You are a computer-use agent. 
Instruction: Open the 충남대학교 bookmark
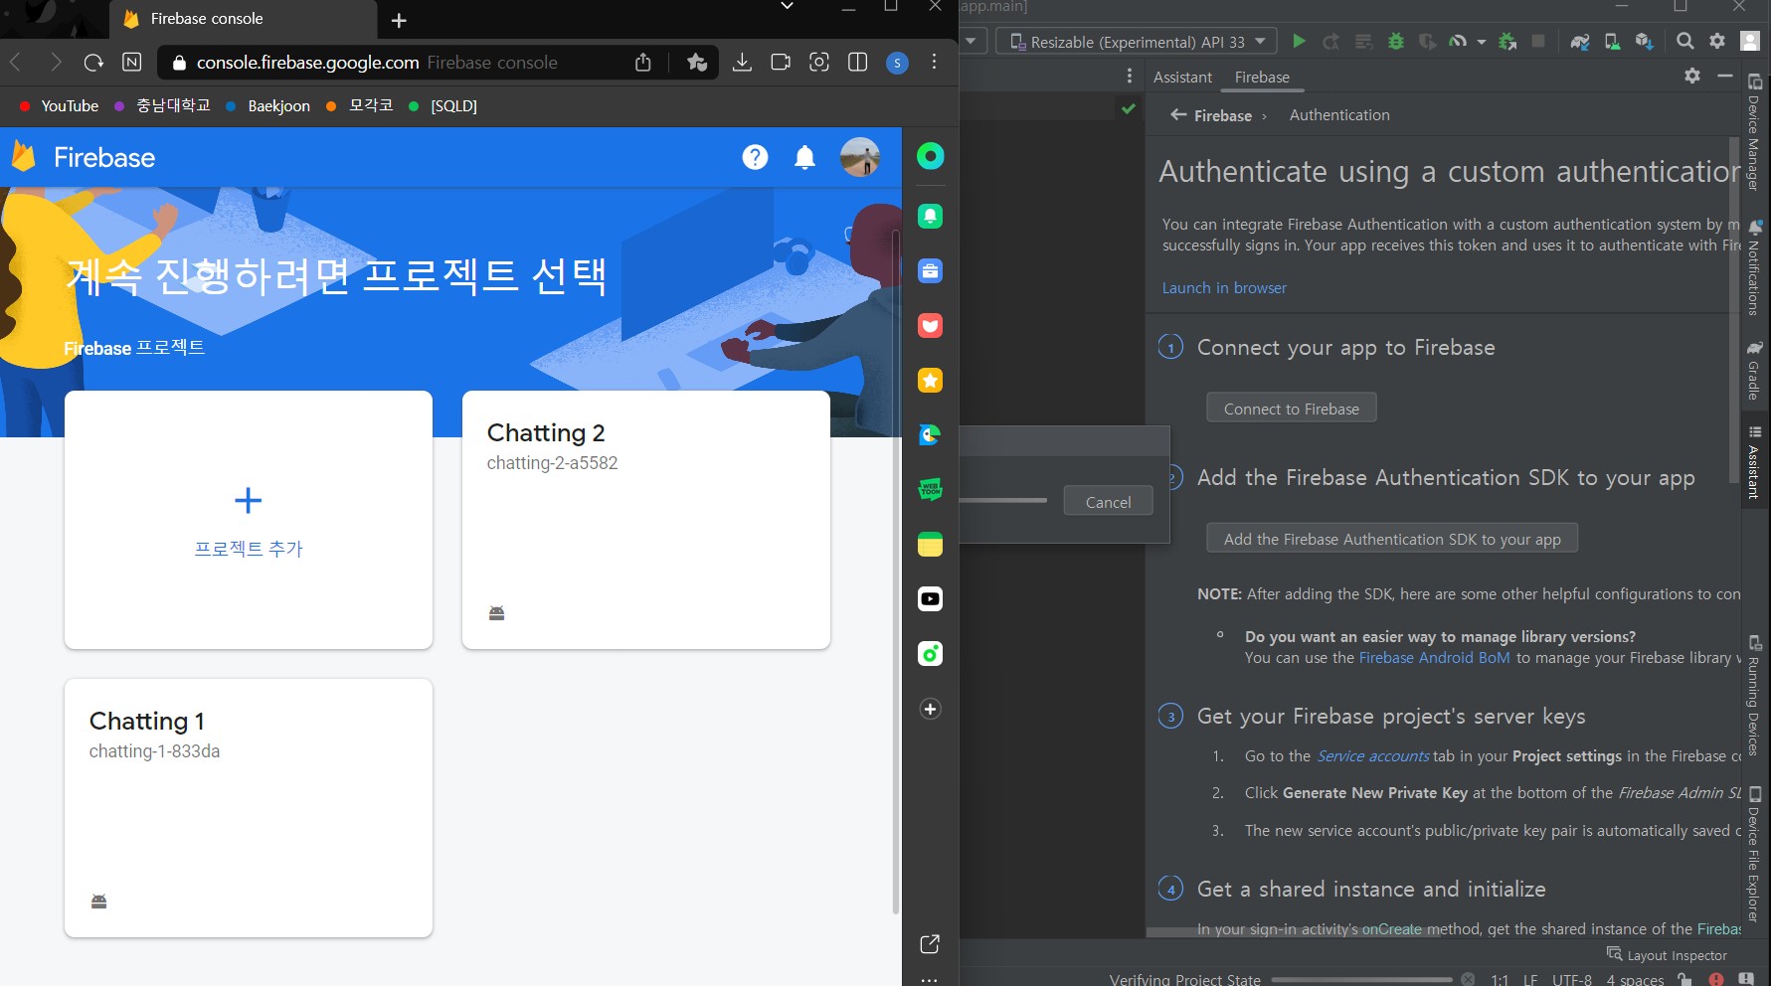click(163, 105)
